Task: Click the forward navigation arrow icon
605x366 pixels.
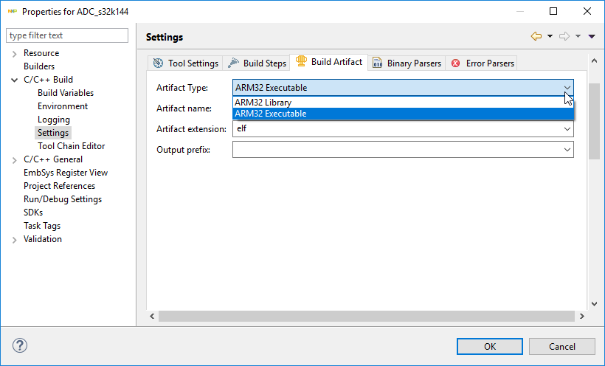Action: [564, 36]
